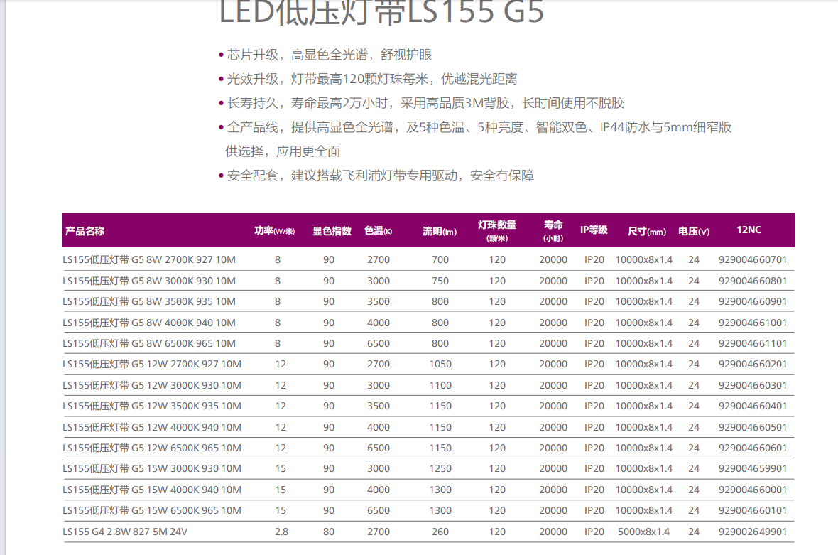
Task: Select the 12NC column header
Action: click(x=749, y=230)
